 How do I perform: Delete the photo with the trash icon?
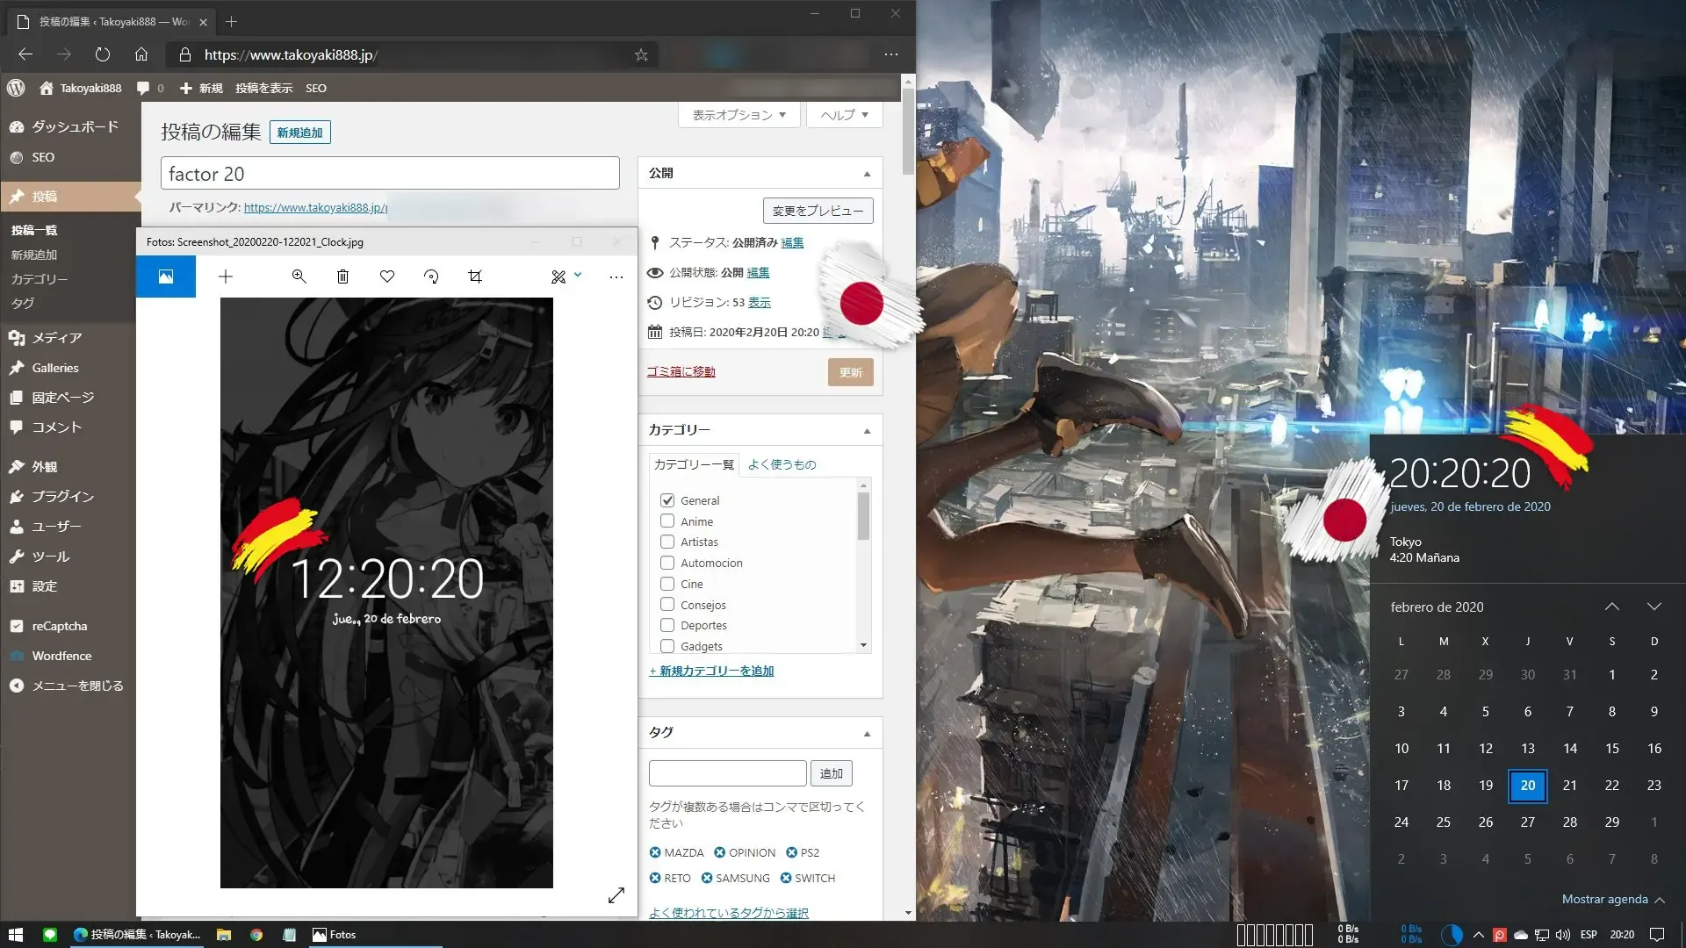click(343, 276)
